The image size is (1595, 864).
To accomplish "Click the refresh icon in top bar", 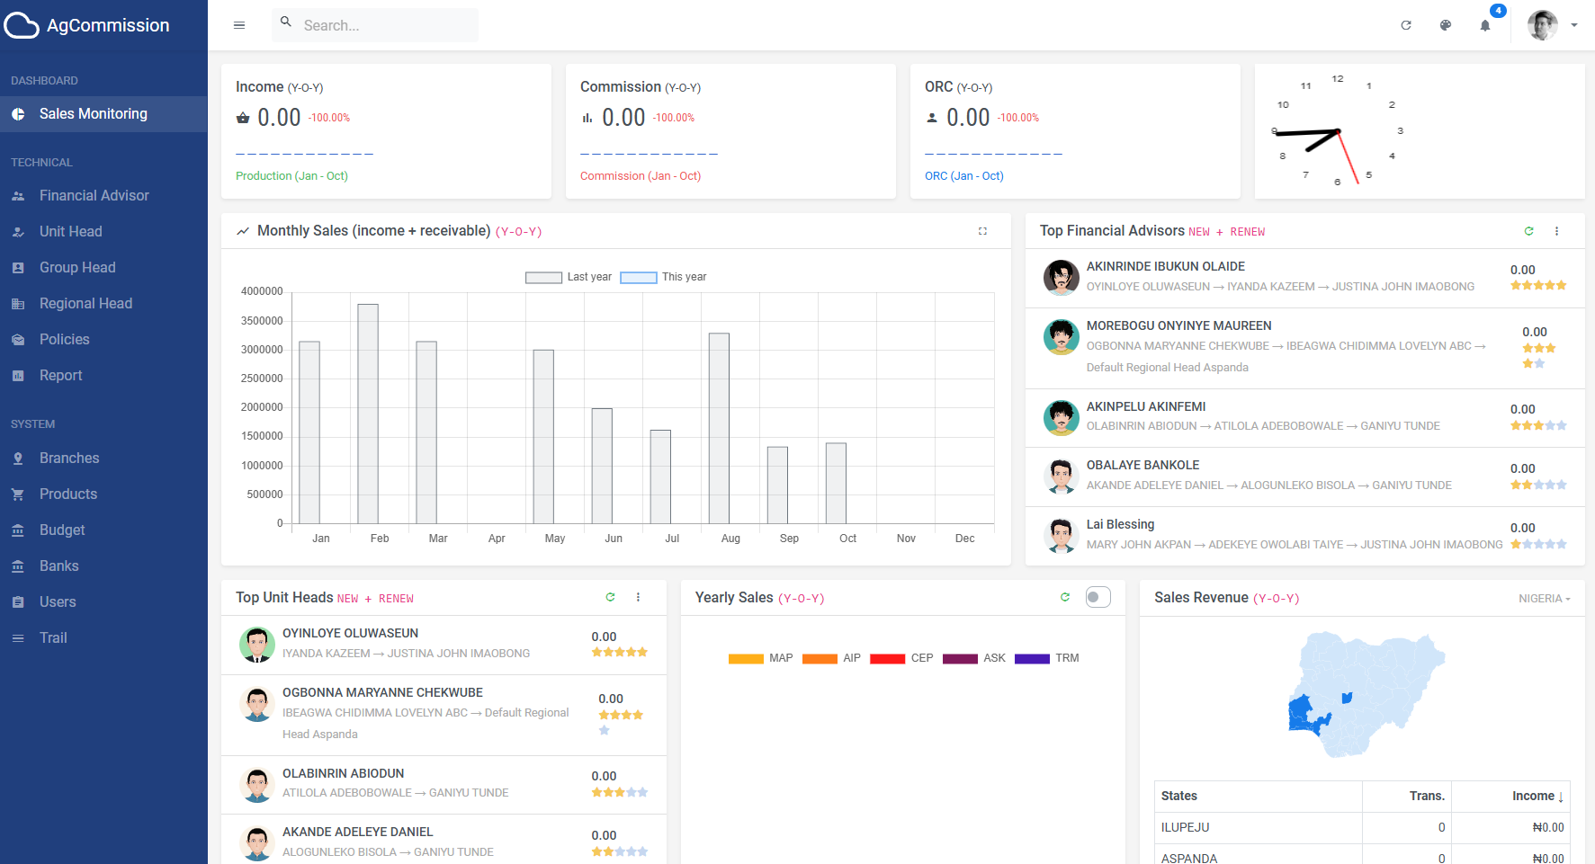I will point(1406,25).
